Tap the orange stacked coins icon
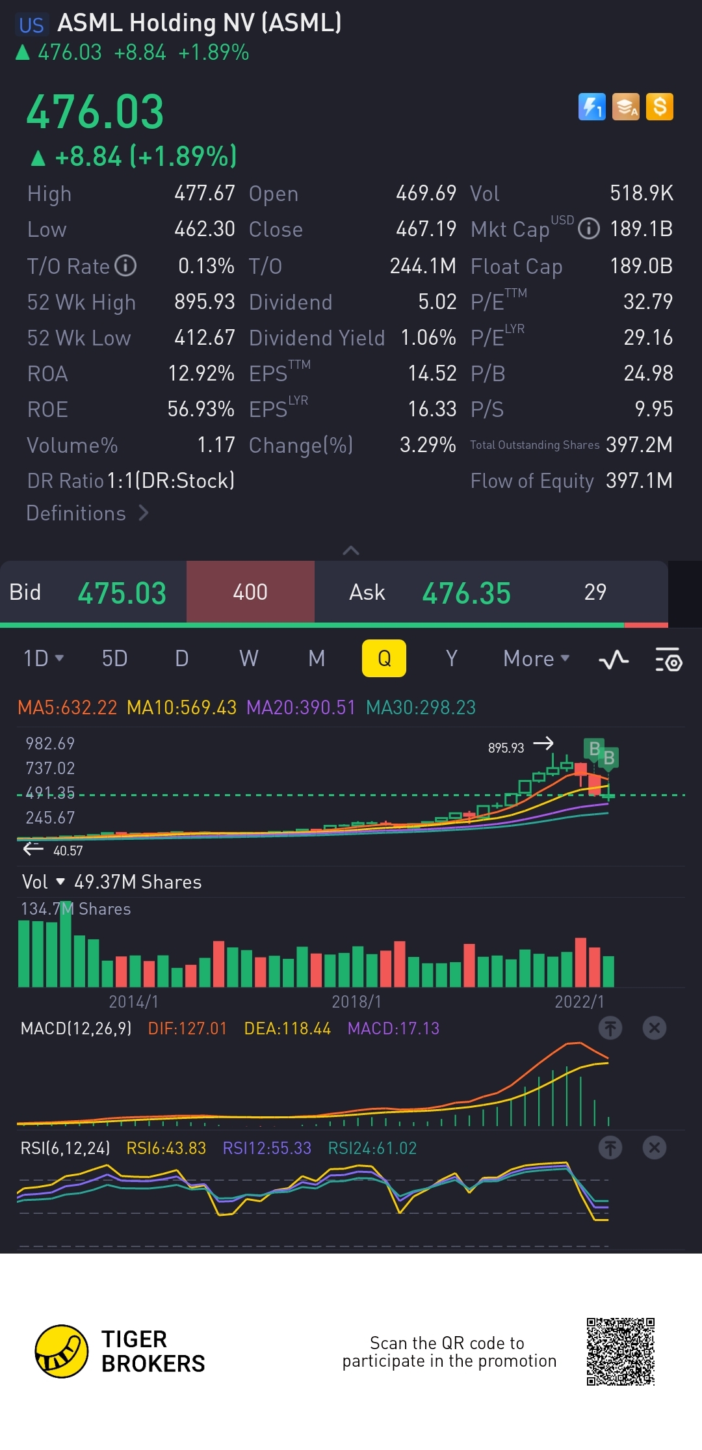This screenshot has width=702, height=1450. click(626, 107)
